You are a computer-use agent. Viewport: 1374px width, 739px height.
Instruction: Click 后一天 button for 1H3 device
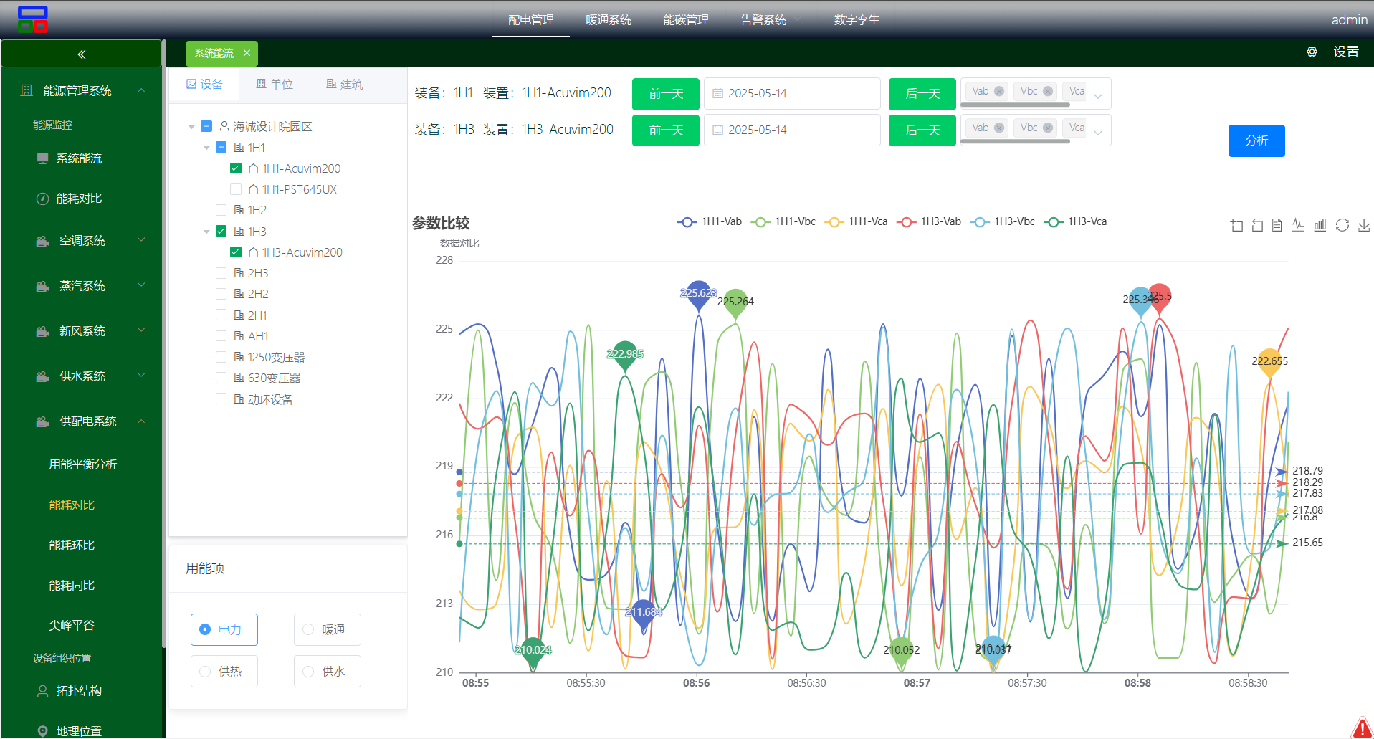pyautogui.click(x=922, y=130)
